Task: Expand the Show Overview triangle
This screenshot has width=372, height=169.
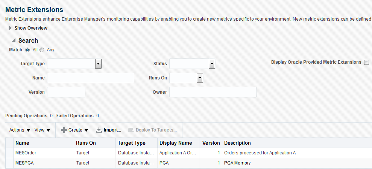Action: pyautogui.click(x=10, y=28)
